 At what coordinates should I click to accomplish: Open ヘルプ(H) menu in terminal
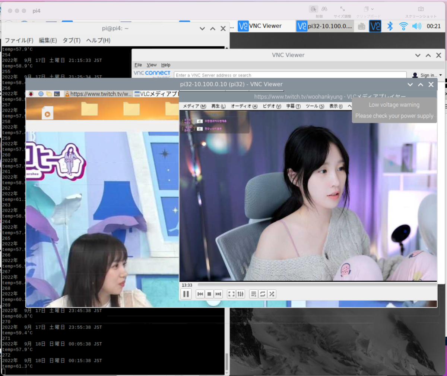coord(98,40)
